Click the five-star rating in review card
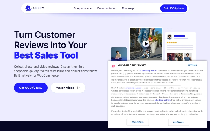Viewport: 210px width, 131px height. coord(172,43)
